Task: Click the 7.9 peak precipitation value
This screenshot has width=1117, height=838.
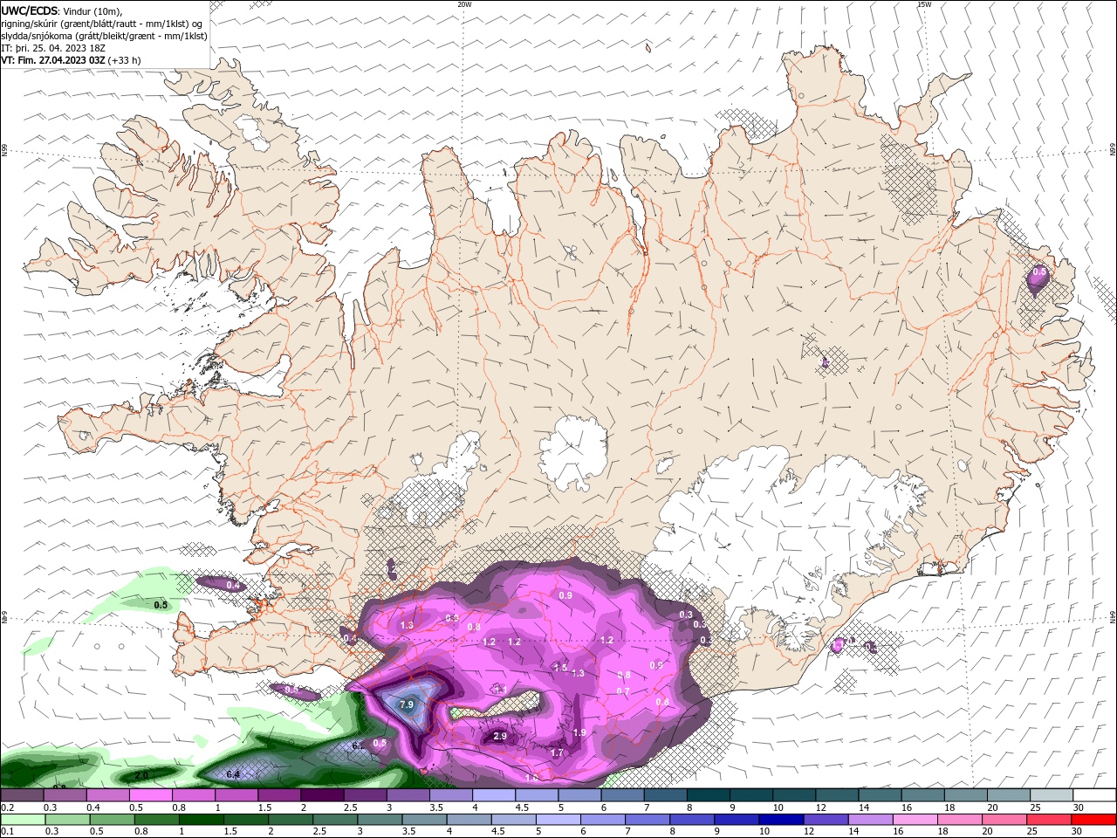Action: click(406, 704)
